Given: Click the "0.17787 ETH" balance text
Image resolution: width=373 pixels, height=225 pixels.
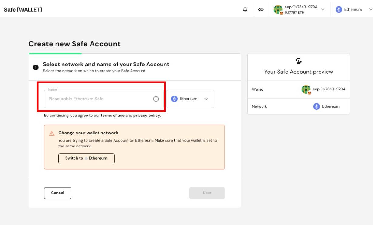Looking at the screenshot, I should (x=295, y=13).
